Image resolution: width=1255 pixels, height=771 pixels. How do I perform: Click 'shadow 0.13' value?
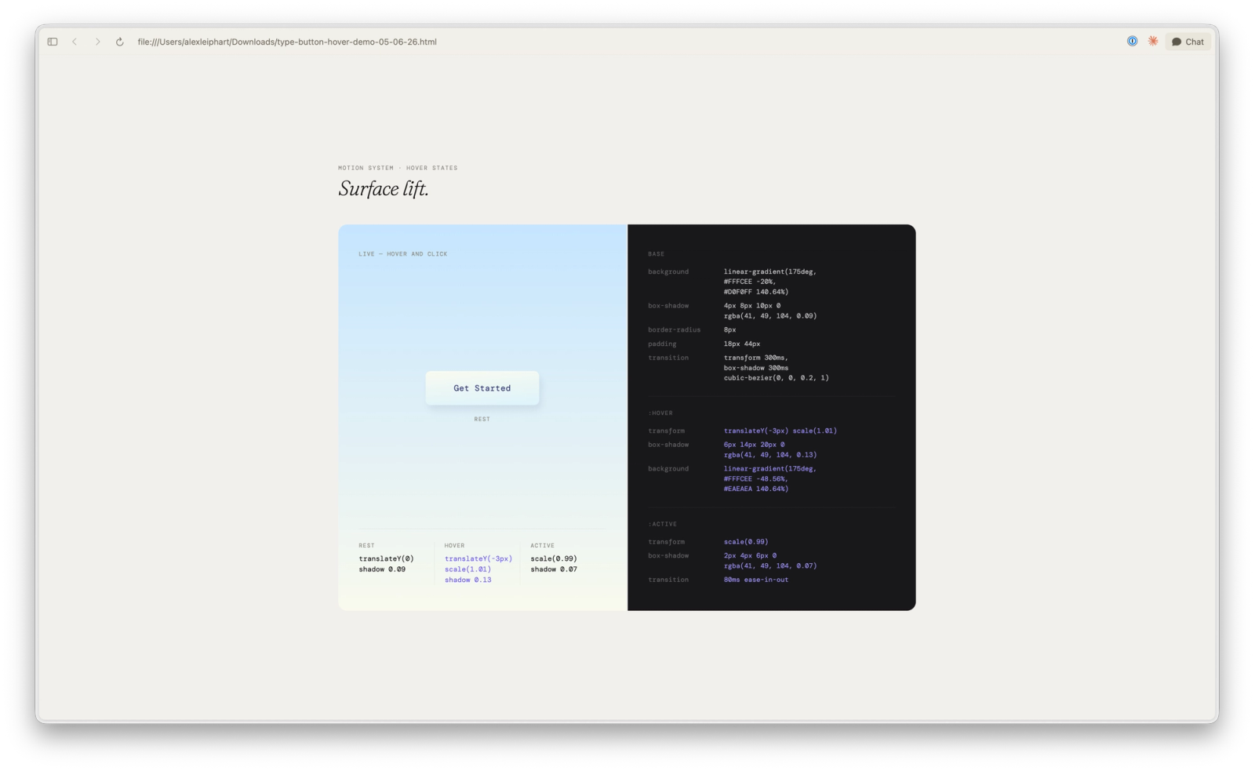tap(468, 580)
